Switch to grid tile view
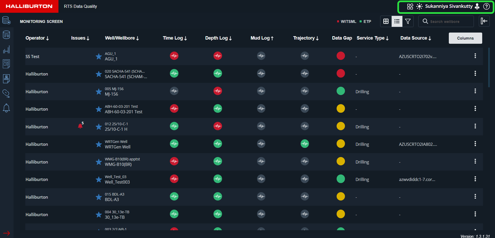This screenshot has width=495, height=238. (386, 21)
